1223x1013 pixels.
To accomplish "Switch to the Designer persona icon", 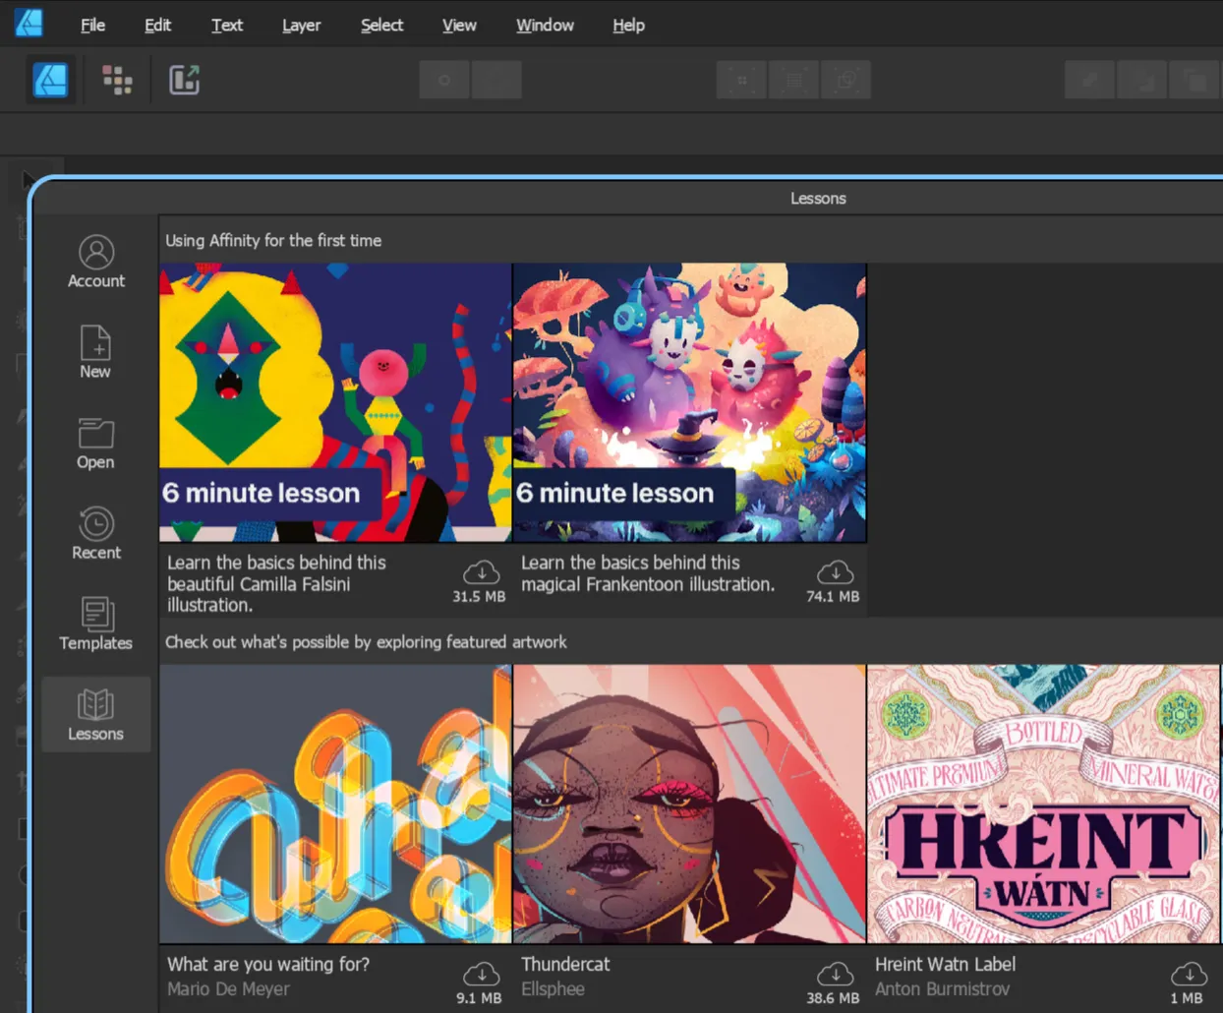I will [x=51, y=80].
